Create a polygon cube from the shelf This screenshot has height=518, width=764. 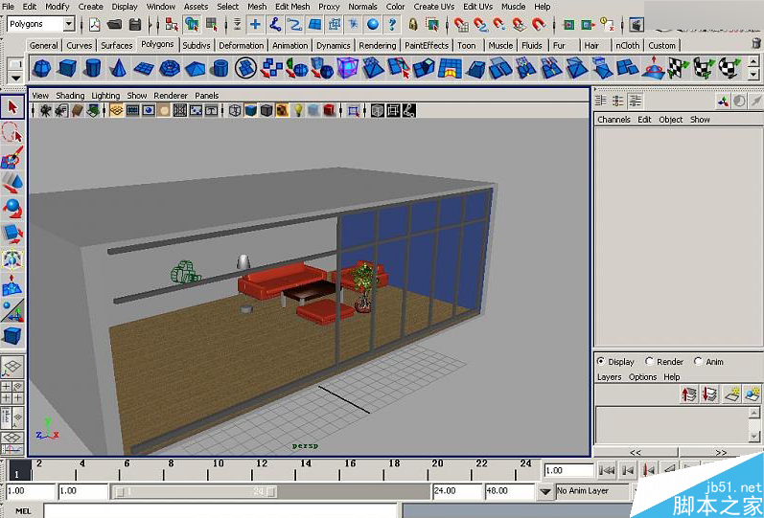pos(67,69)
